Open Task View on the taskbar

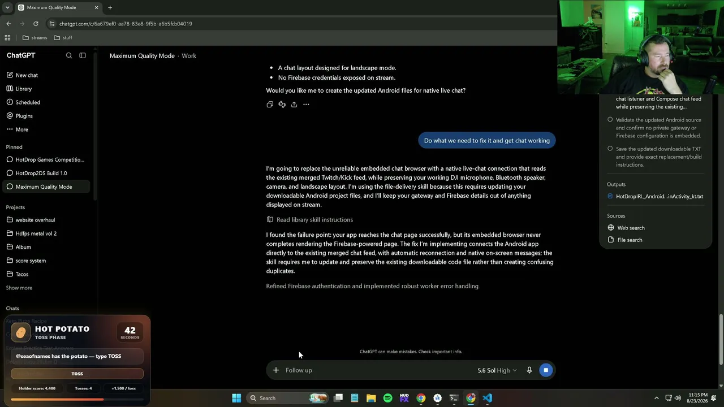coord(338,398)
